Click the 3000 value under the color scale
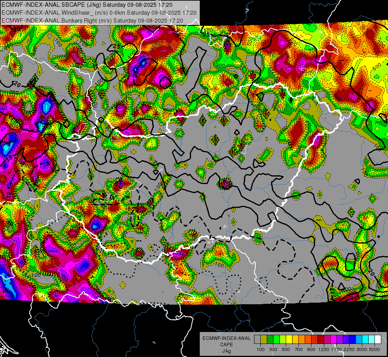This screenshot has width=388, height=357. 362,349
